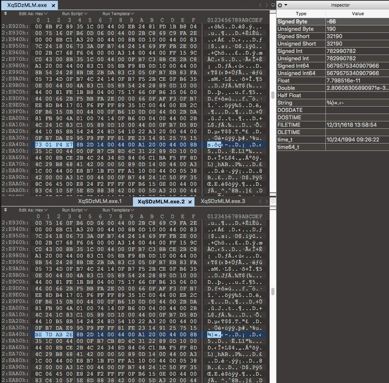Open the Inspector panel options arrow
Image resolution: width=389 pixels, height=383 pixels.
click(x=286, y=5)
